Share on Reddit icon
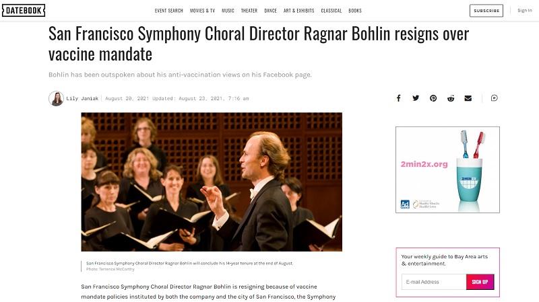Screen dimensions: 539x302 coord(451,98)
